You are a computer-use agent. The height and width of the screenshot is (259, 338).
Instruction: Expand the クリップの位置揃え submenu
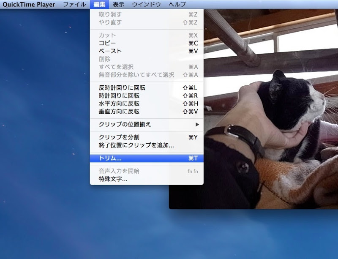coord(147,125)
